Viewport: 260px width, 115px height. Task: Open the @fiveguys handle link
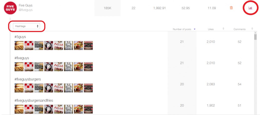pyautogui.click(x=26, y=10)
